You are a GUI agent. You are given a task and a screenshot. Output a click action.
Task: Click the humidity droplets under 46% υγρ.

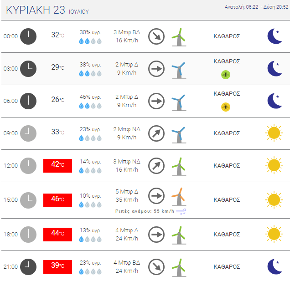tap(90, 106)
